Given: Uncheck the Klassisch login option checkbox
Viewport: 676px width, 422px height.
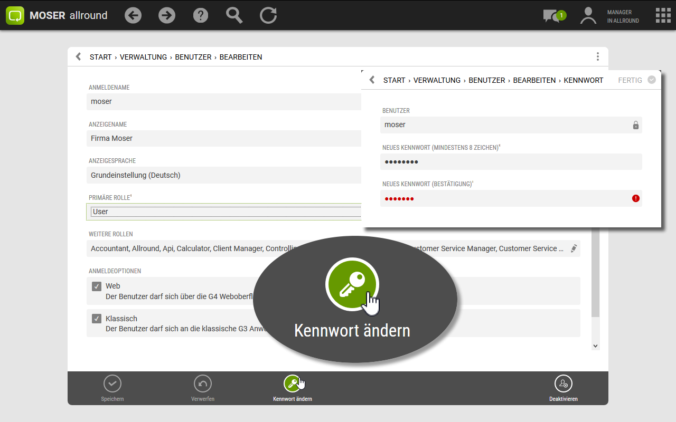Looking at the screenshot, I should [x=97, y=319].
